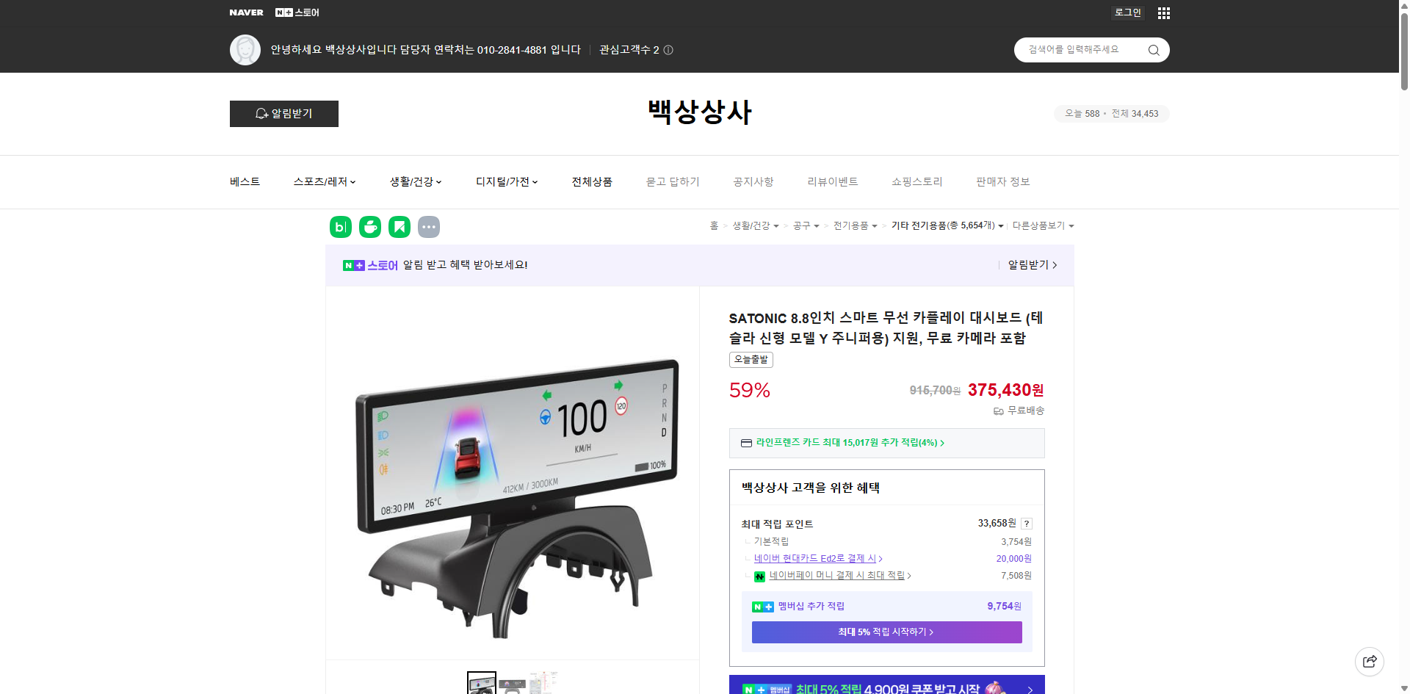The width and height of the screenshot is (1410, 694).
Task: Open the 리뷰이벤트 menu item
Action: point(831,181)
